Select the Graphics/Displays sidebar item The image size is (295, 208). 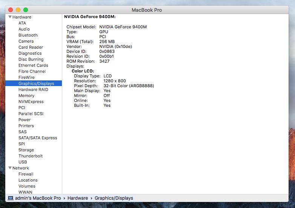coord(36,83)
